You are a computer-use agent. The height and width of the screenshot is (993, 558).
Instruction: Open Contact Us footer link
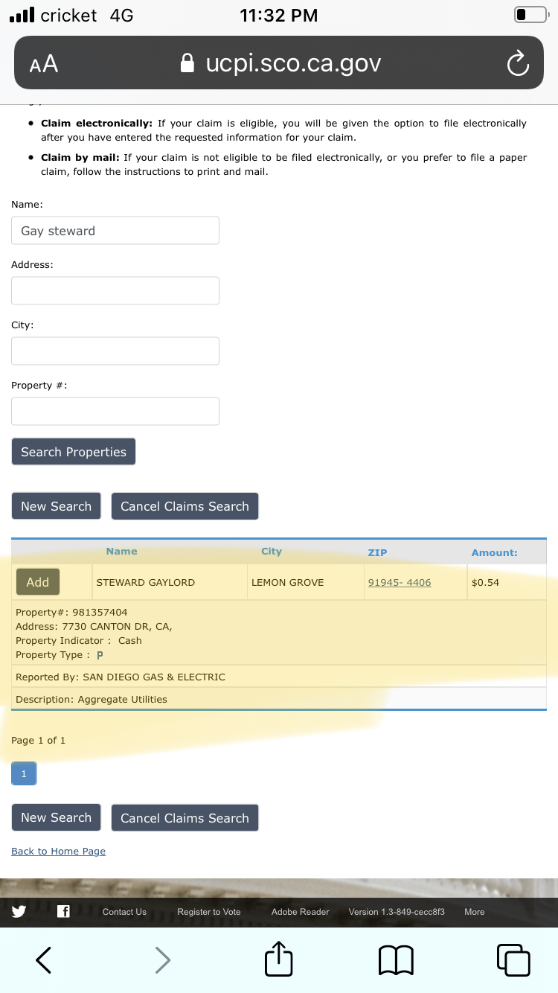[124, 912]
